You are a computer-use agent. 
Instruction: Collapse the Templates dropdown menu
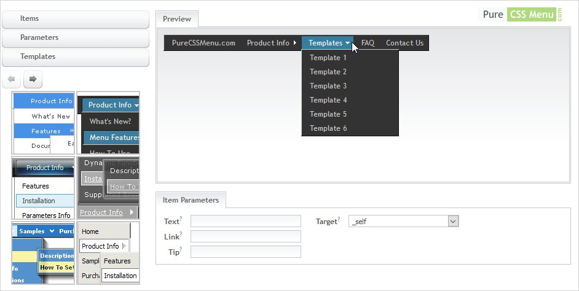[x=329, y=43]
